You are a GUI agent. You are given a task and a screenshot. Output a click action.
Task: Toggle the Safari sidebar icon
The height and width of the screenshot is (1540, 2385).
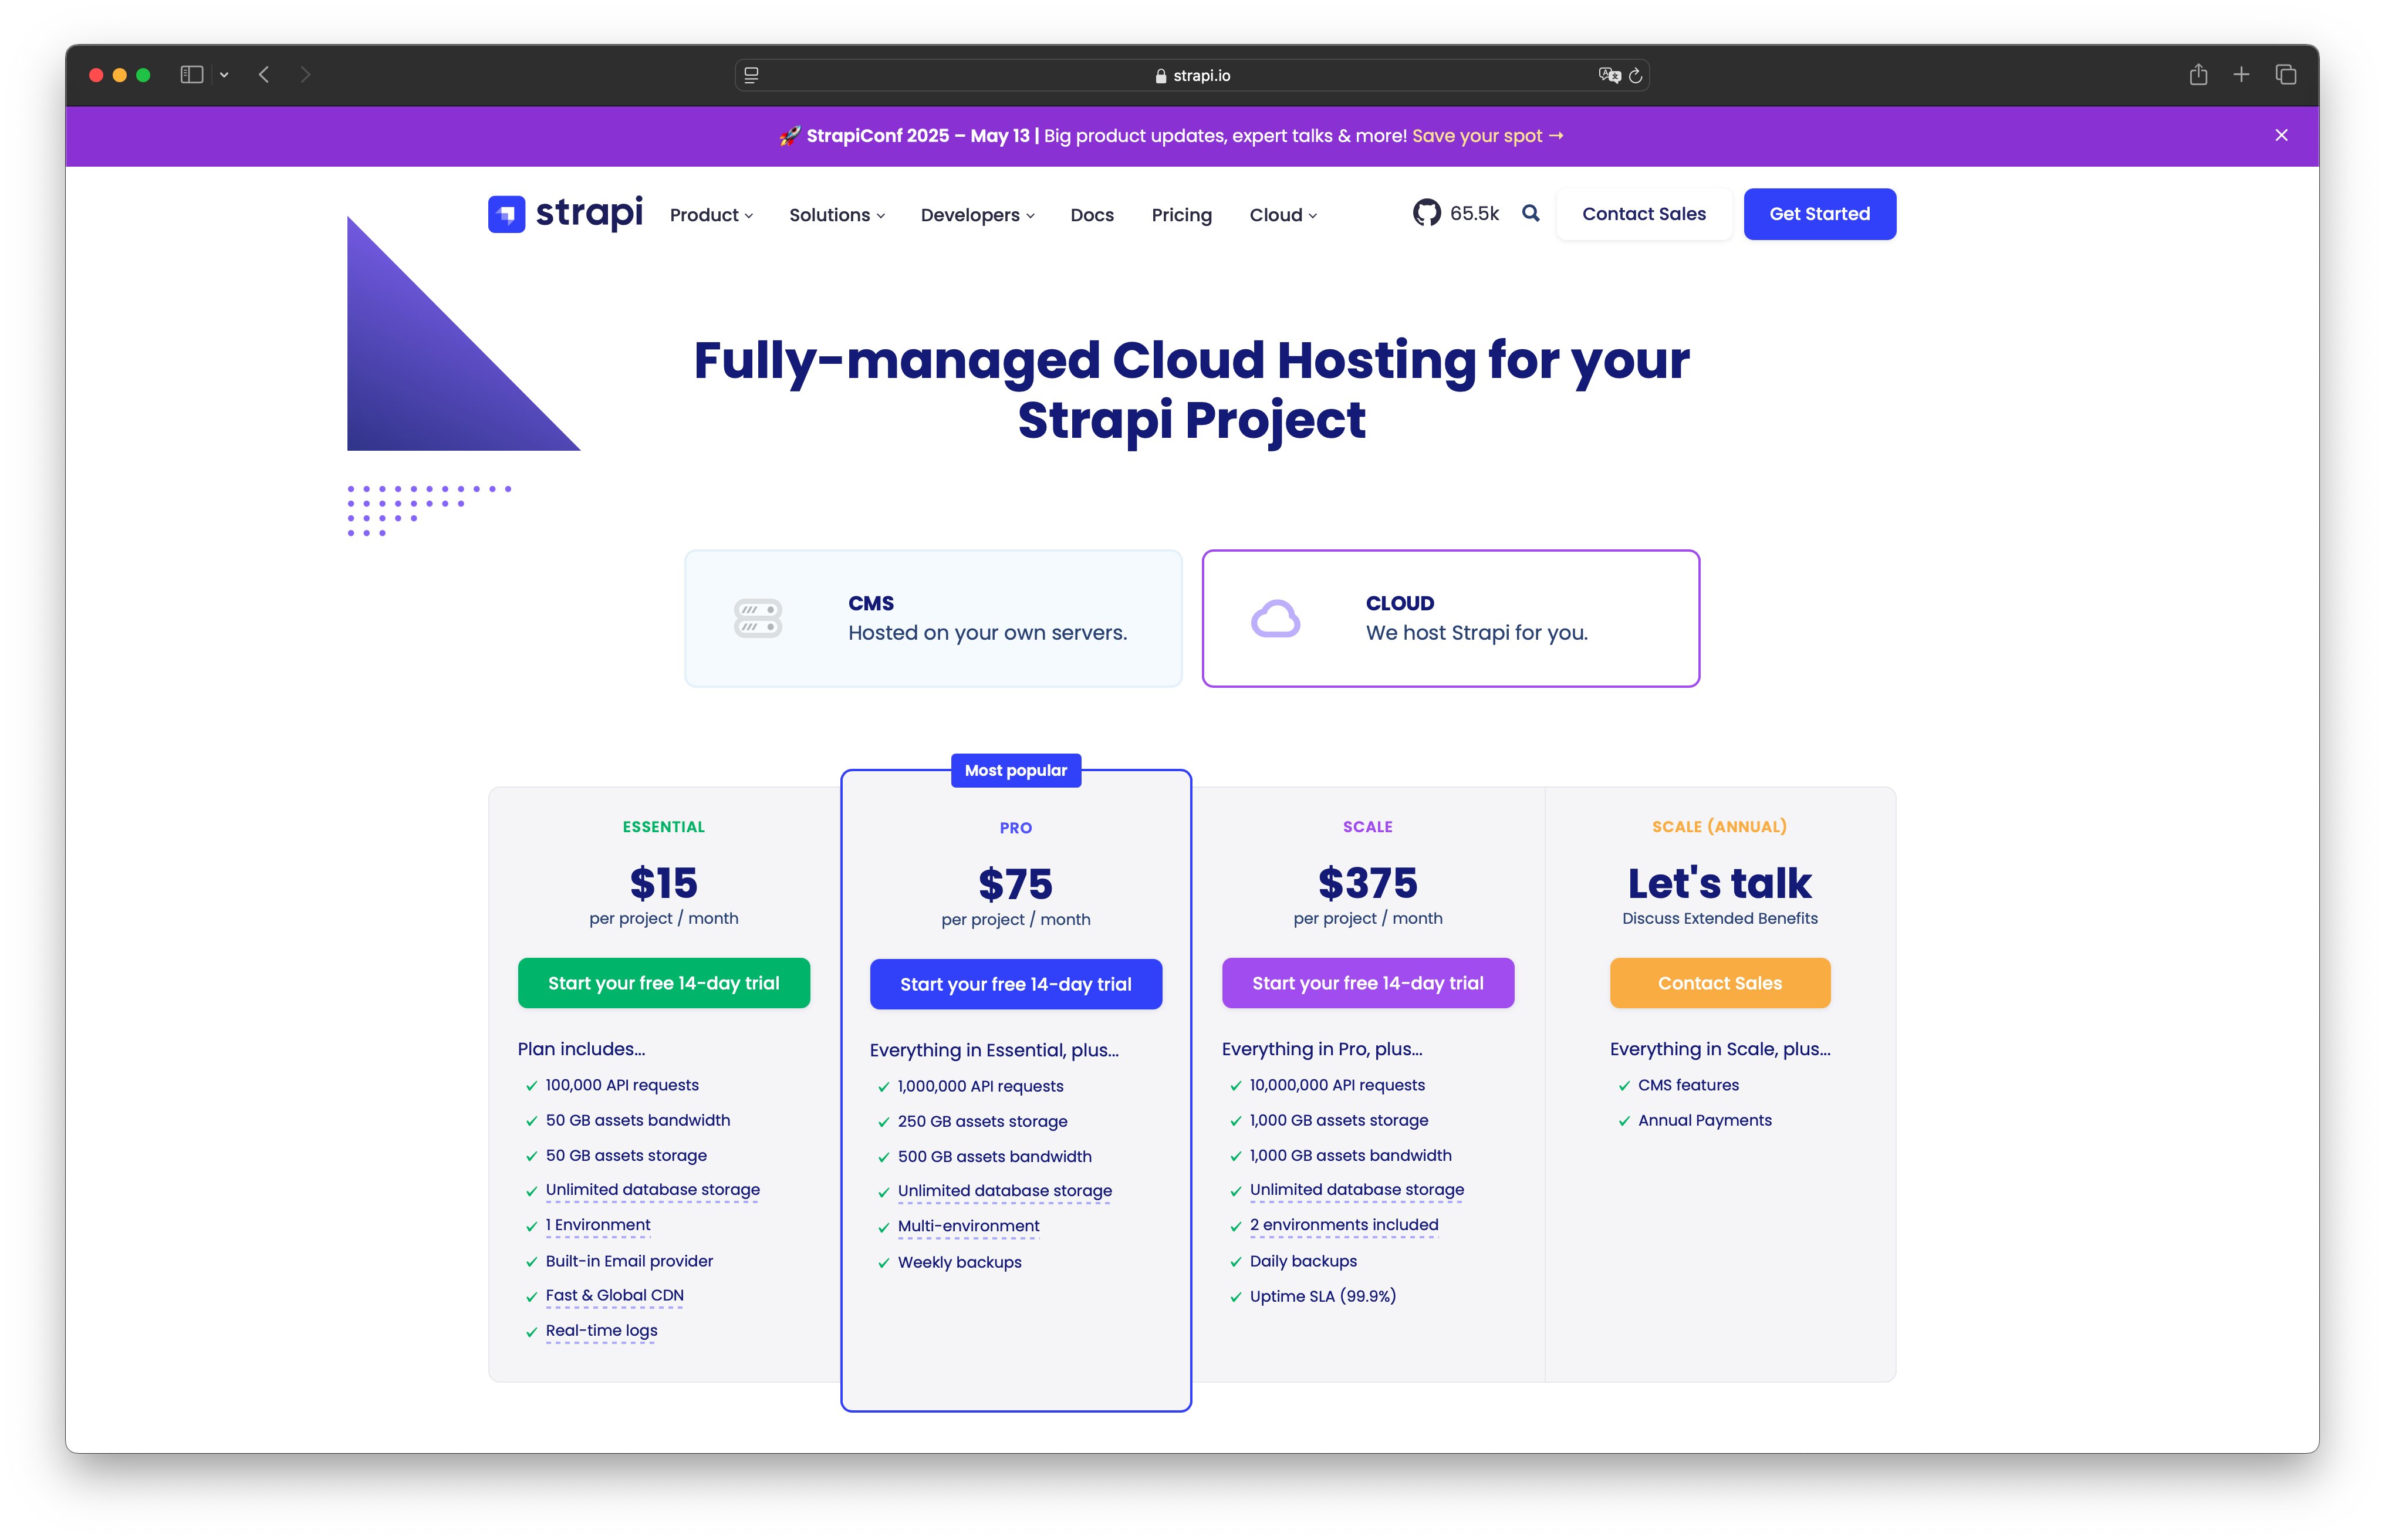point(191,75)
